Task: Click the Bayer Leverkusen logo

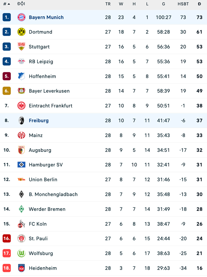Action: coord(21,91)
